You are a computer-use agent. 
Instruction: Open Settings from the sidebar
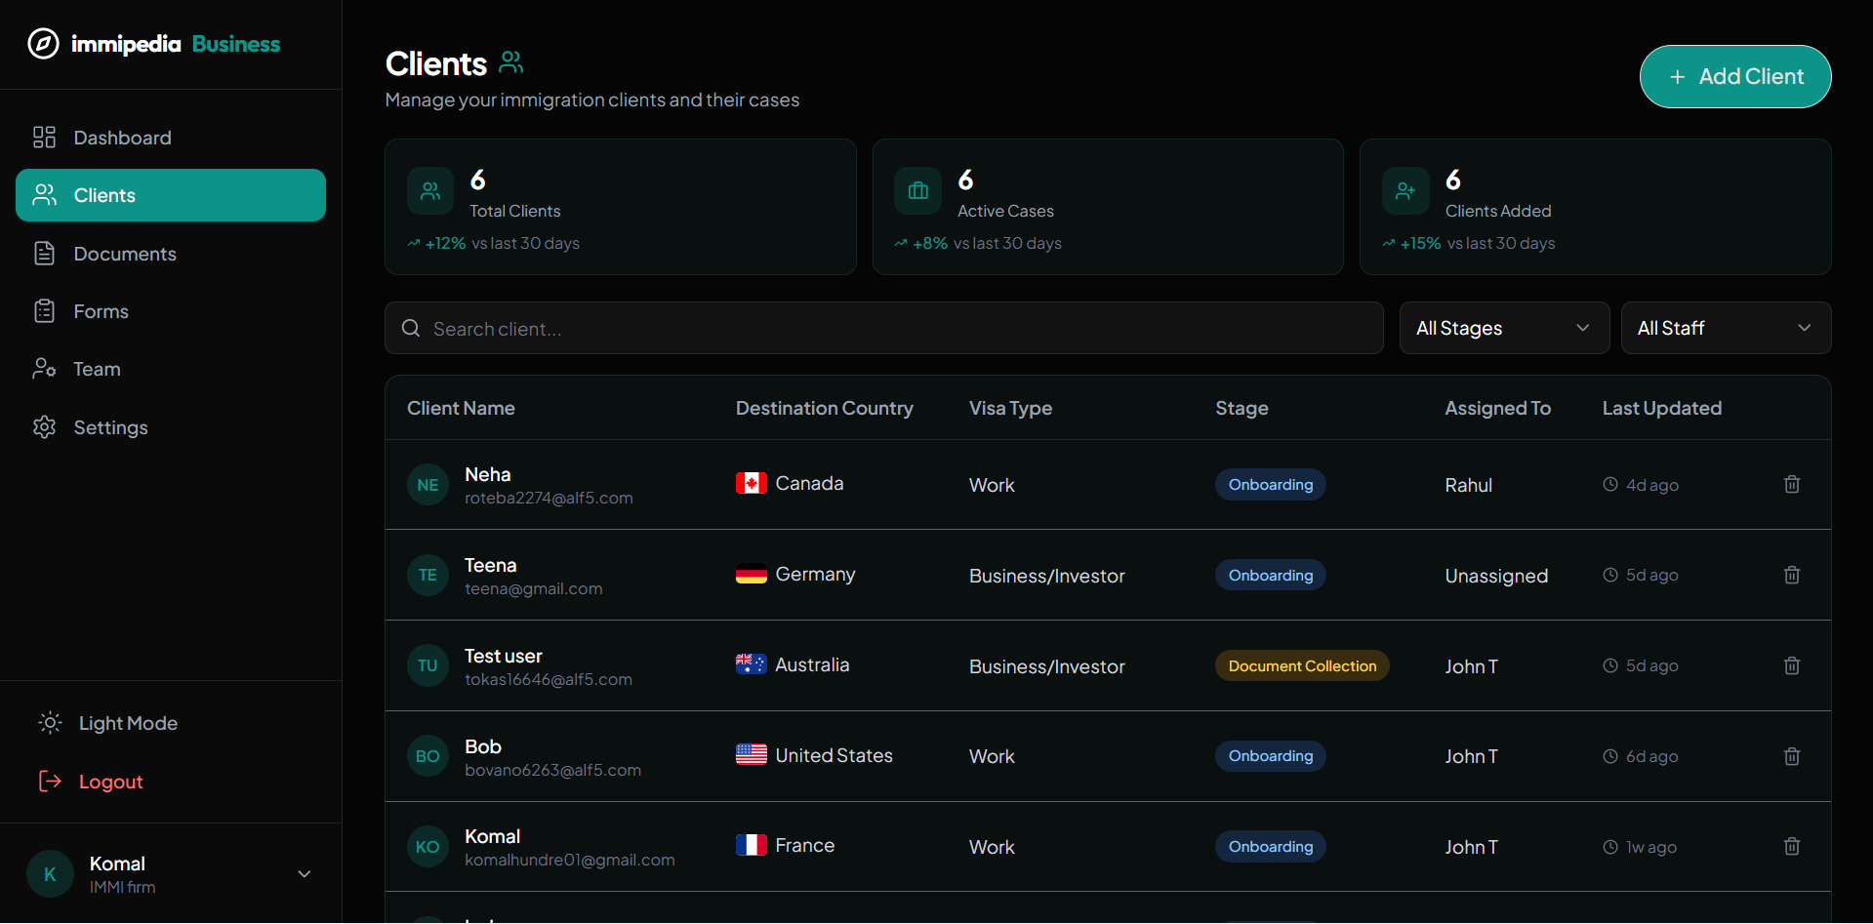(x=171, y=427)
